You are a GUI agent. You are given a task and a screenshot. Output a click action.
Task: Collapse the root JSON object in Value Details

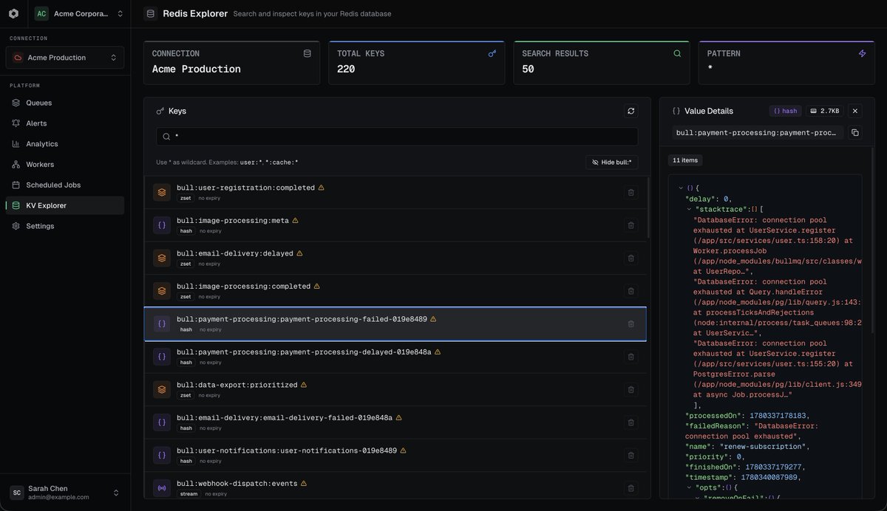(682, 188)
